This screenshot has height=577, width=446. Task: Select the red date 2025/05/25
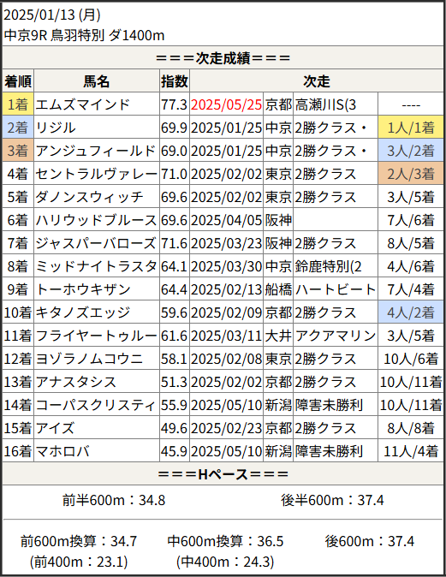[x=226, y=105]
